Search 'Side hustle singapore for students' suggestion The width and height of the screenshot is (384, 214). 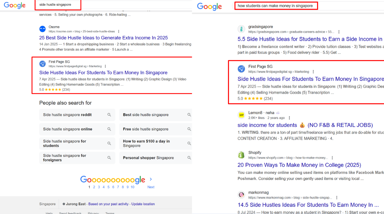coord(77,143)
